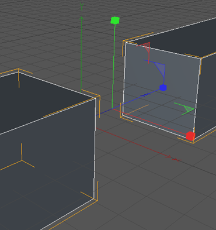The height and width of the screenshot is (230, 216).
Task: Click the world Y axis arrowhead
Action: (81, 19)
